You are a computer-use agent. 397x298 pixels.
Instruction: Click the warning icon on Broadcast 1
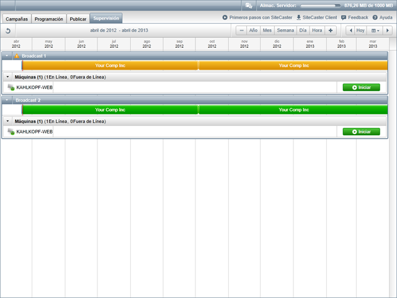[17, 56]
